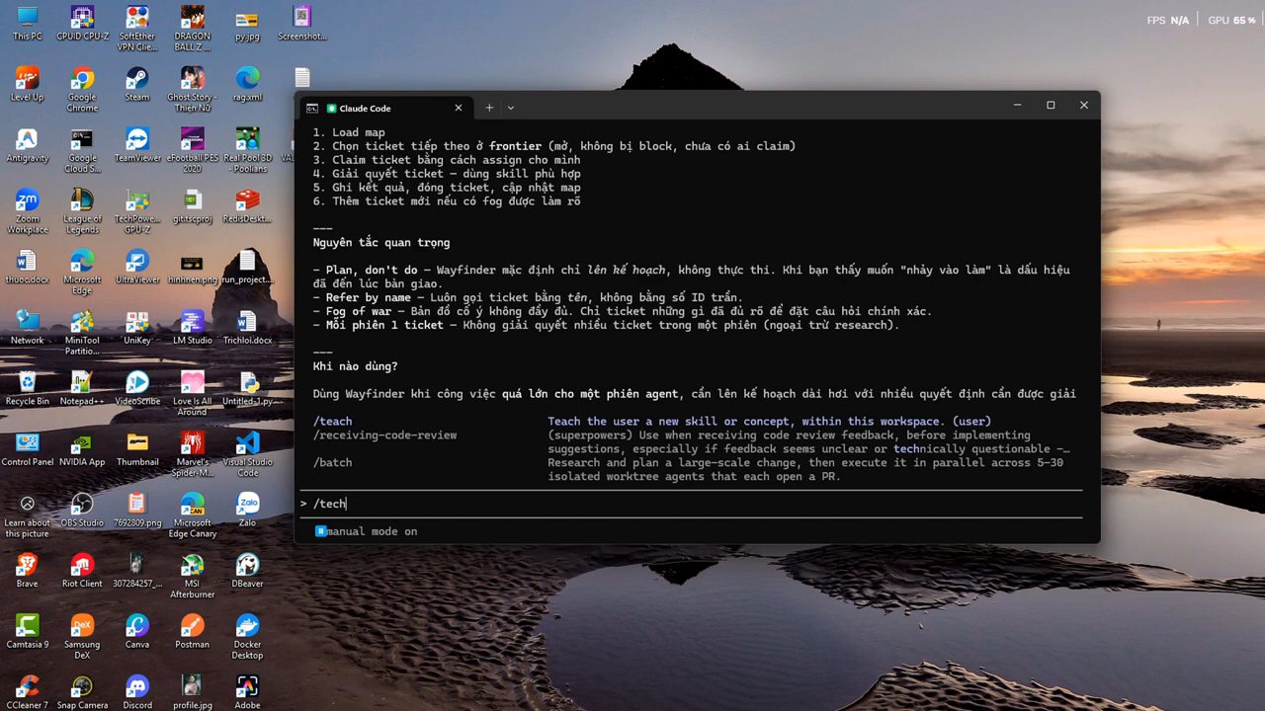The image size is (1265, 711).
Task: Select the CPUID CPU-Z shortcut
Action: [82, 23]
